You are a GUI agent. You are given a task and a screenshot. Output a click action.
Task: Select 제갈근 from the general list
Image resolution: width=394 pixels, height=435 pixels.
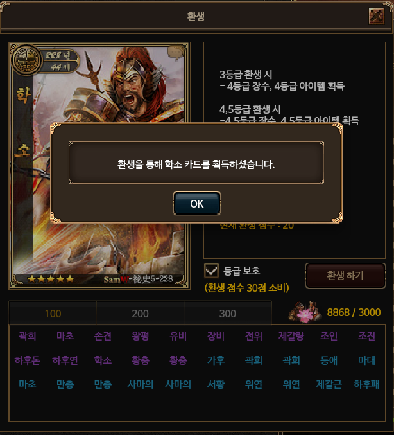pos(329,384)
